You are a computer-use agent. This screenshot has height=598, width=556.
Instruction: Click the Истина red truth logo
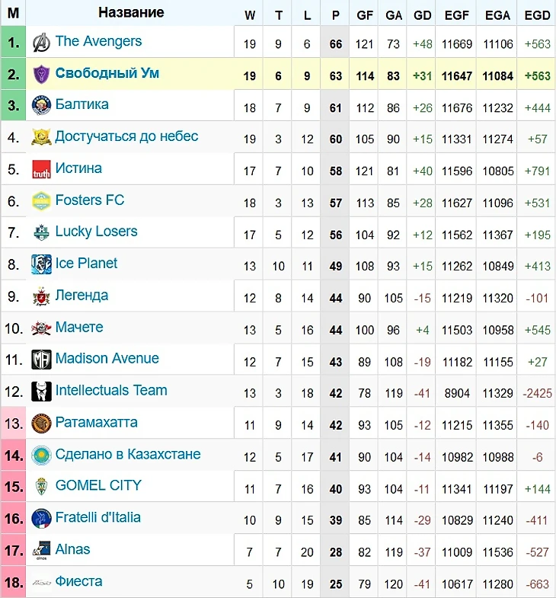click(41, 170)
